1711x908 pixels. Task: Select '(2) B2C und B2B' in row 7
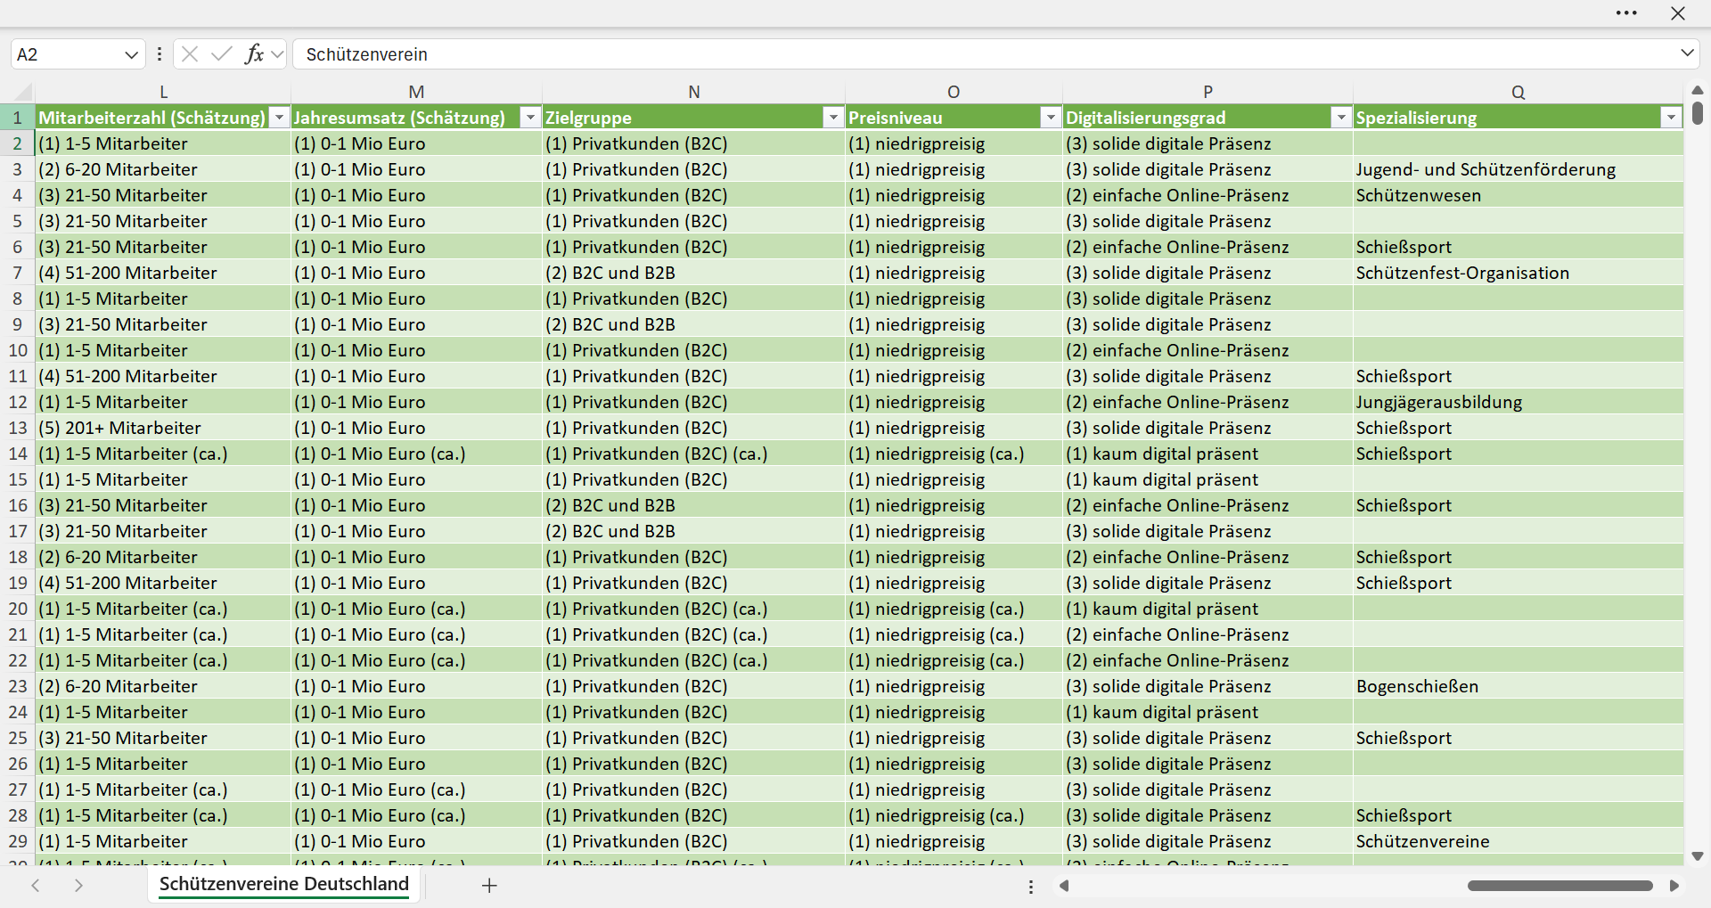[x=694, y=273]
